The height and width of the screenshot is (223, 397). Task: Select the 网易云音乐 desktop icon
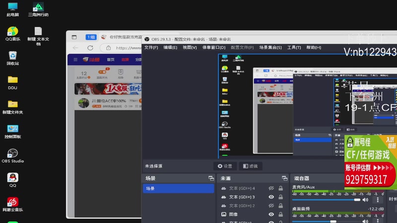click(x=13, y=205)
